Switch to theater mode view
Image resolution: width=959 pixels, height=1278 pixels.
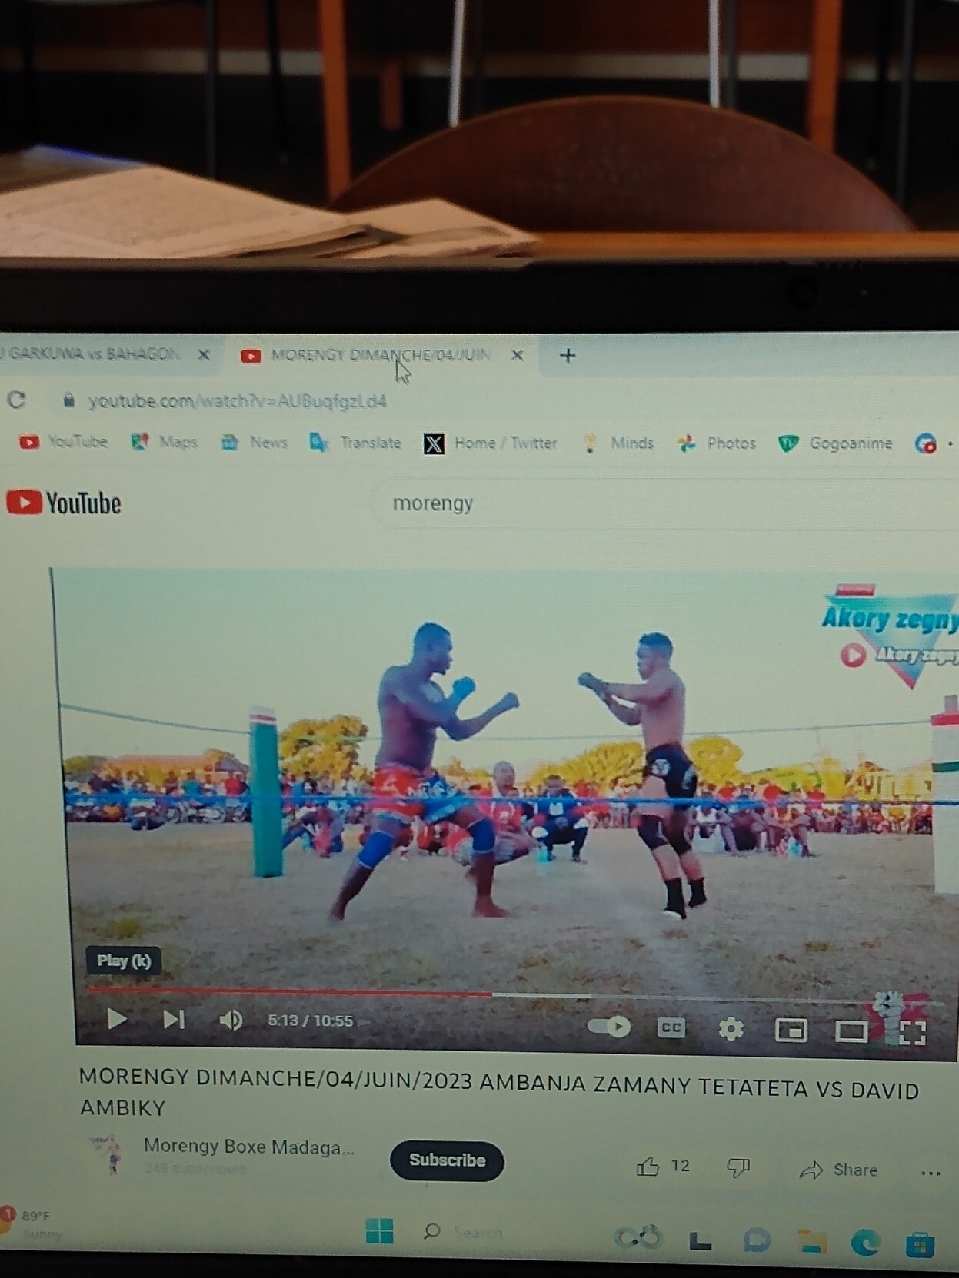851,1032
